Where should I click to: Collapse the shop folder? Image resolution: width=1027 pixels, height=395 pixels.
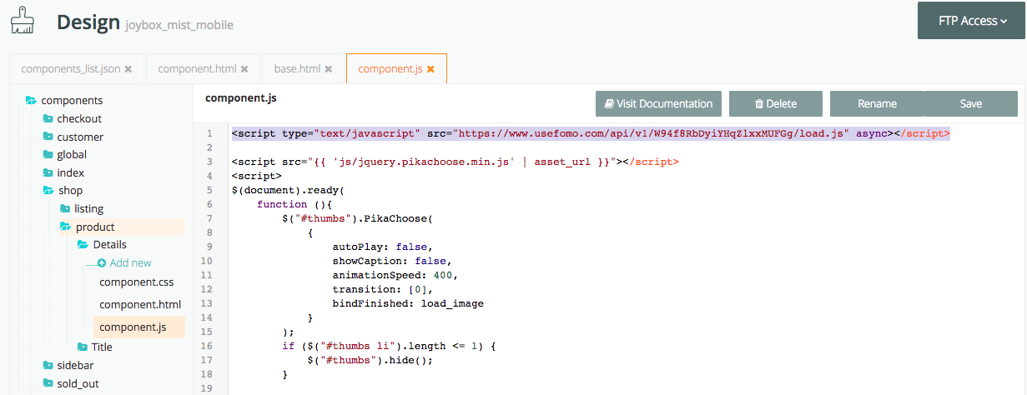coord(70,191)
